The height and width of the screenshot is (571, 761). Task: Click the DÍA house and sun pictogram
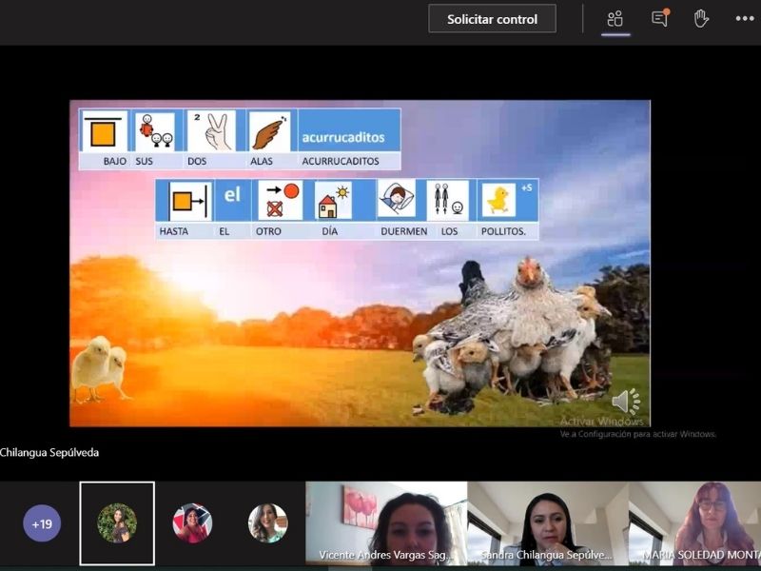(333, 202)
